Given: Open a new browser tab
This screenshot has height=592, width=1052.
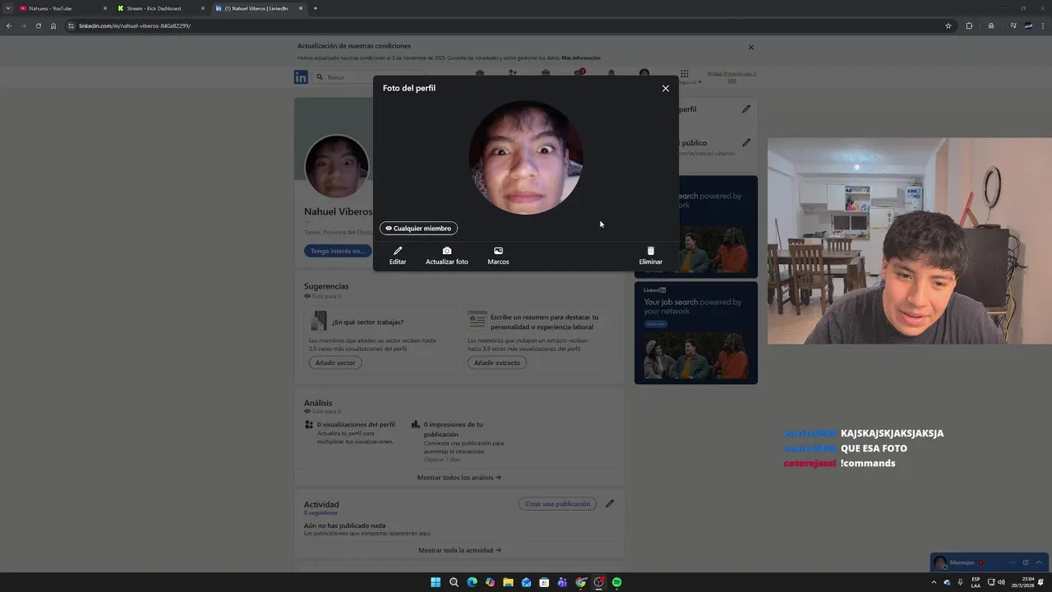Looking at the screenshot, I should coord(316,8).
